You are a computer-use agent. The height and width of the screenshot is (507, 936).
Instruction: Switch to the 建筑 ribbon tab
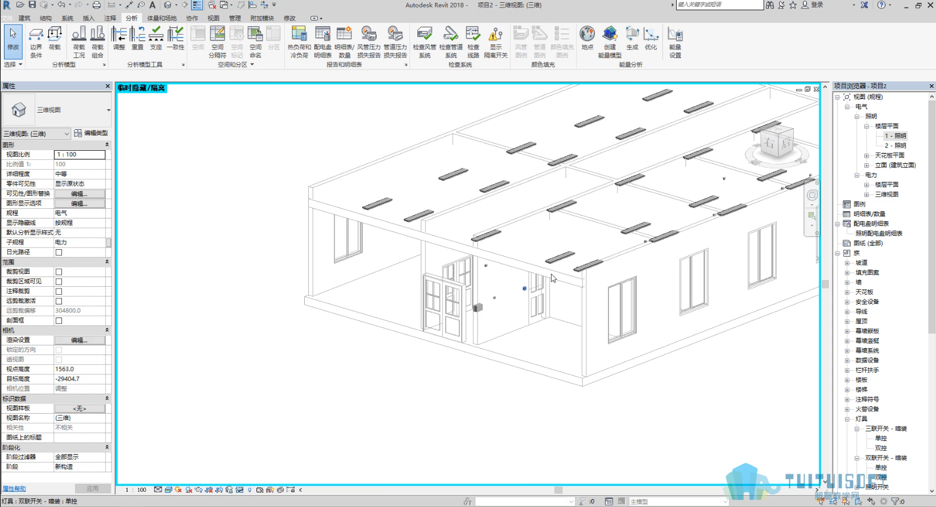pos(24,18)
